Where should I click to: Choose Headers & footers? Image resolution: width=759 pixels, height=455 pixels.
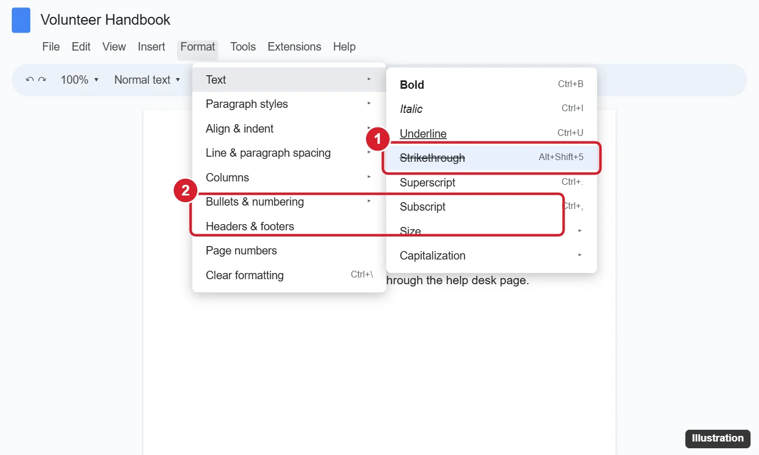(x=289, y=226)
